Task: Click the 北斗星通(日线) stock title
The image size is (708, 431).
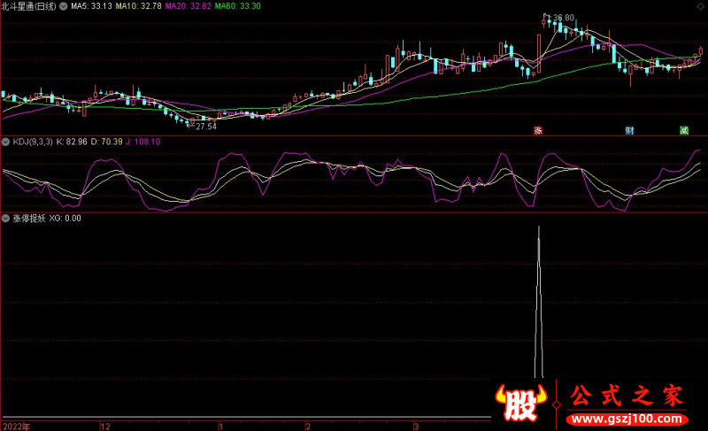Action: coord(28,6)
